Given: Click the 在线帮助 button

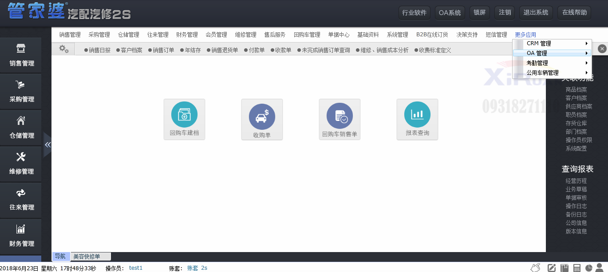Looking at the screenshot, I should [x=574, y=12].
